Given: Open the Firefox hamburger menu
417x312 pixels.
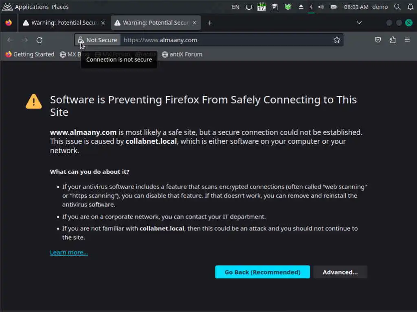Looking at the screenshot, I should [x=407, y=40].
